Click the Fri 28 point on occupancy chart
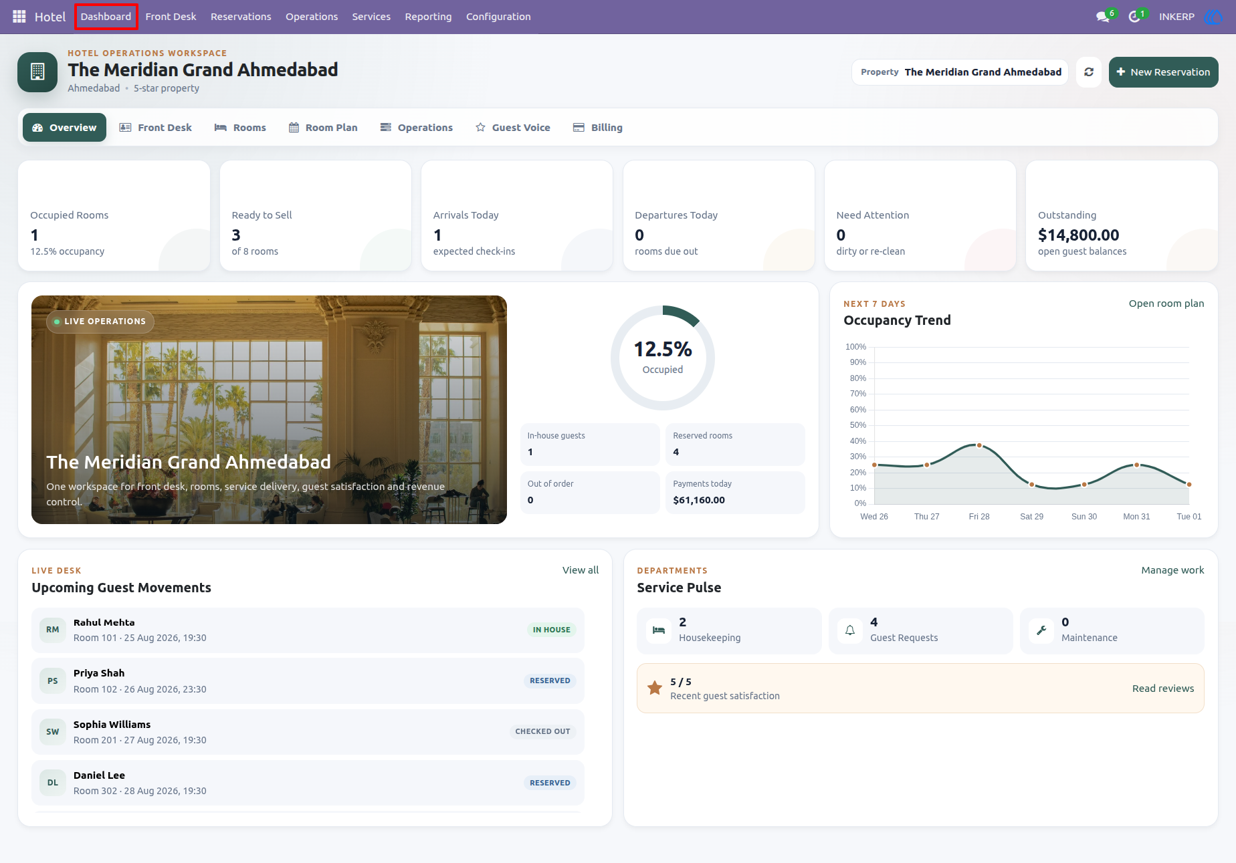 click(979, 445)
